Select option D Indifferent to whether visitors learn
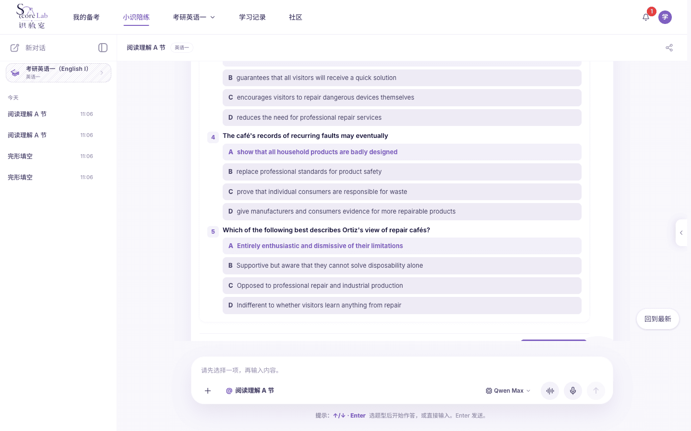Viewport: 691px width, 431px height. [x=402, y=306]
